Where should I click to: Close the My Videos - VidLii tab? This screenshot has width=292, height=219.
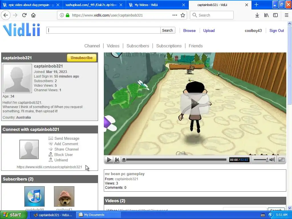[x=184, y=5]
